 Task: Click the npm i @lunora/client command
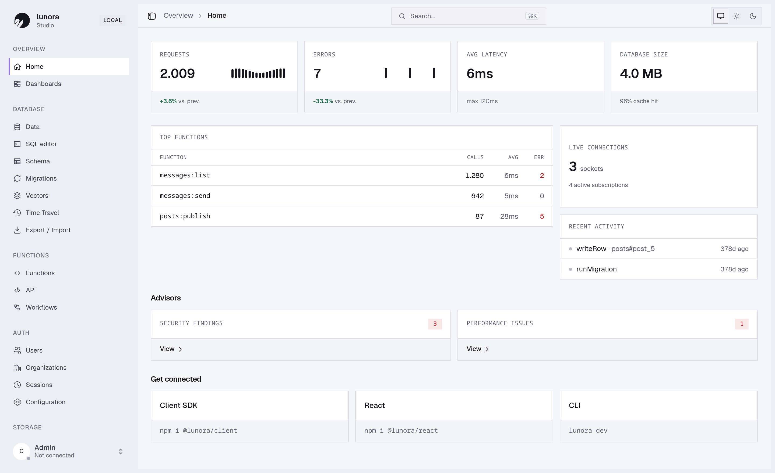tap(198, 431)
